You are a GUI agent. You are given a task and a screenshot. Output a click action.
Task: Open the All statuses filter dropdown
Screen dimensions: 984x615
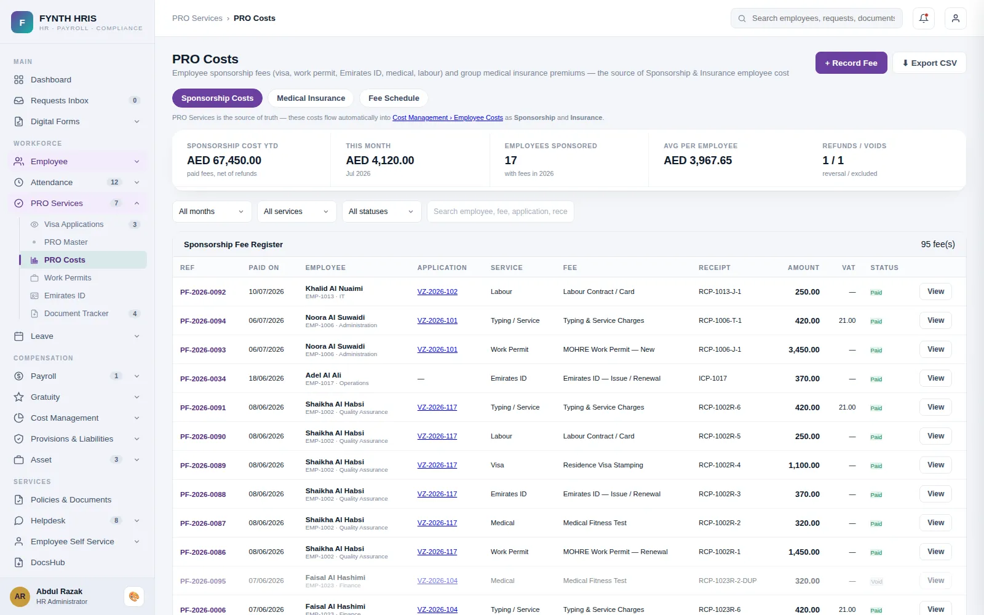(382, 212)
